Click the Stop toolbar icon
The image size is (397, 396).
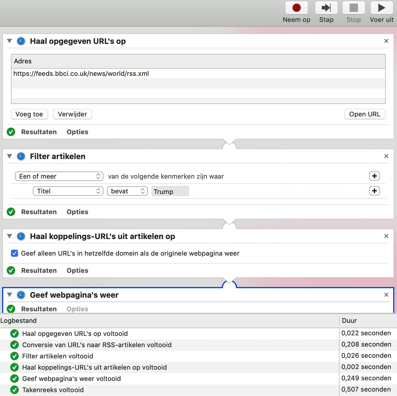353,8
